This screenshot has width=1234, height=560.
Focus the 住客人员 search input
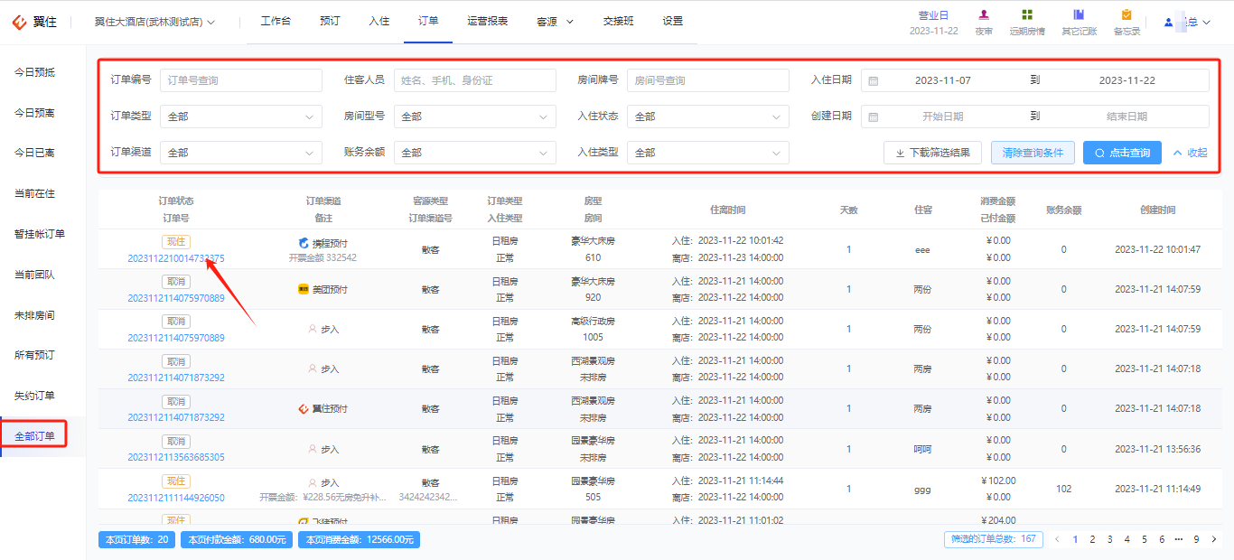(475, 80)
